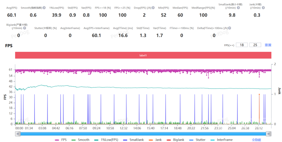The width and height of the screenshot is (282, 142).
Task: Open help icon next to Drop(FPS) [/h]
Action: (x=153, y=8)
